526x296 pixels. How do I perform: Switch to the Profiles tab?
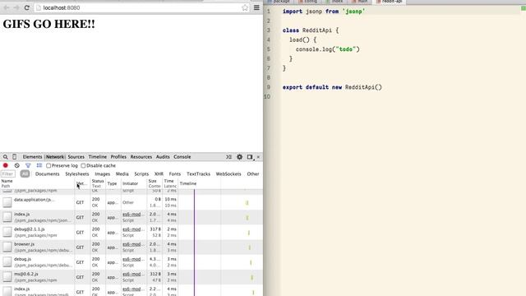pos(118,157)
